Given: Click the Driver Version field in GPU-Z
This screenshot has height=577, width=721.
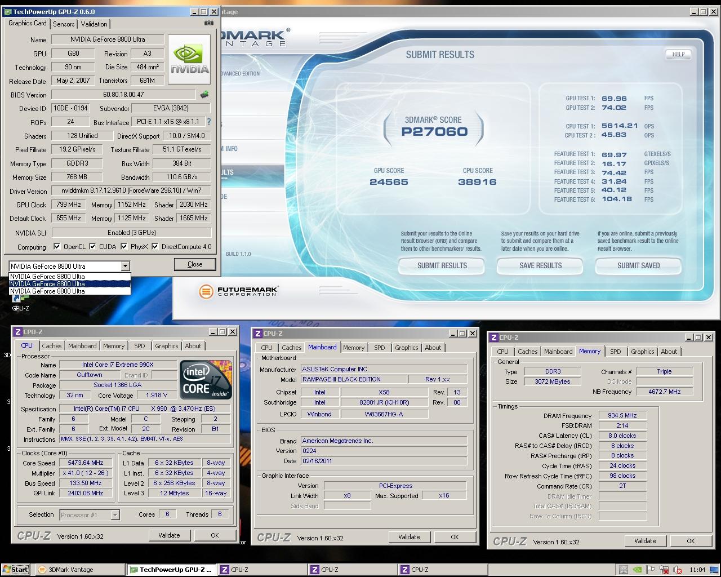Looking at the screenshot, I should coord(131,190).
